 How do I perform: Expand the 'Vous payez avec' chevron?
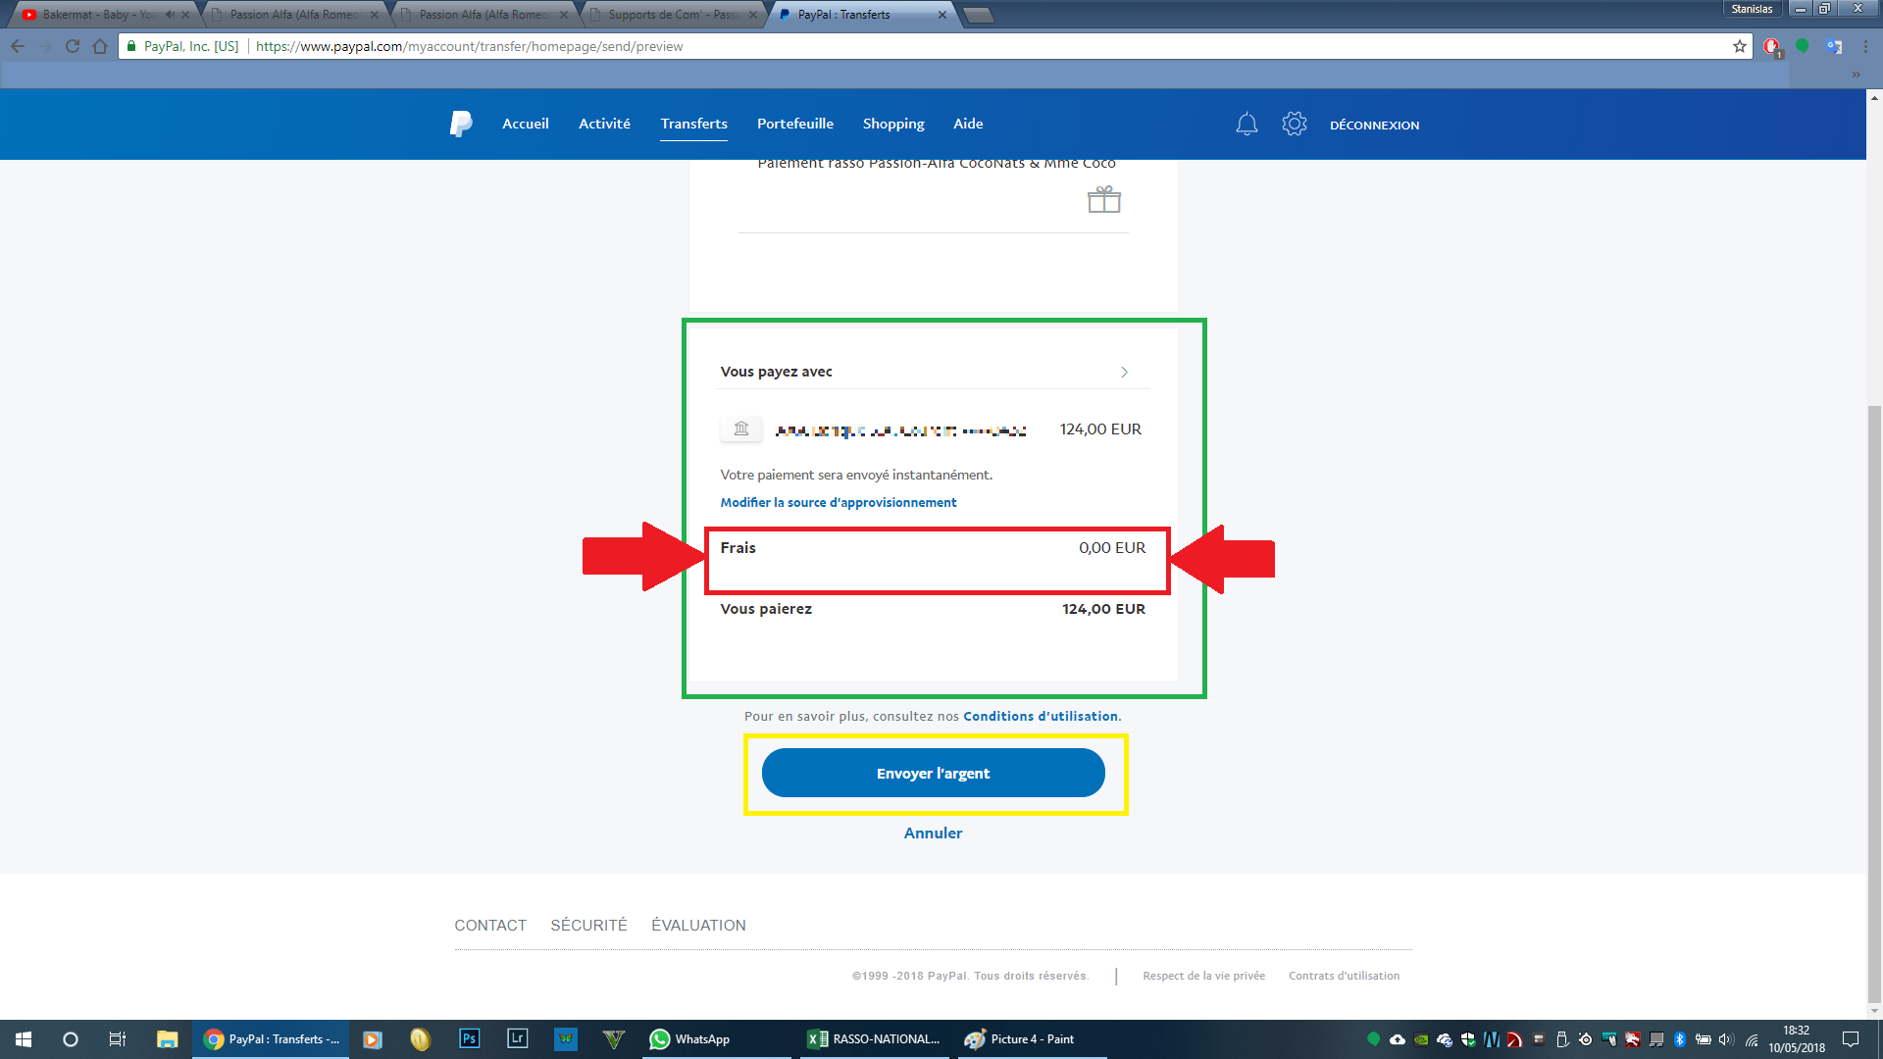tap(1124, 373)
